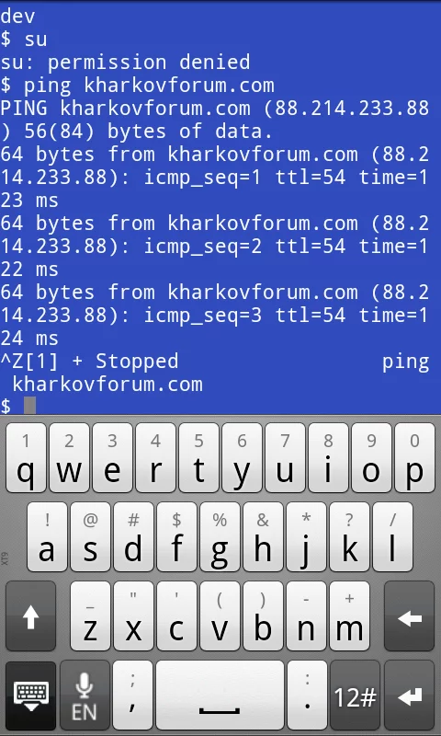Tap the letter z key
The width and height of the screenshot is (441, 736).
90,615
